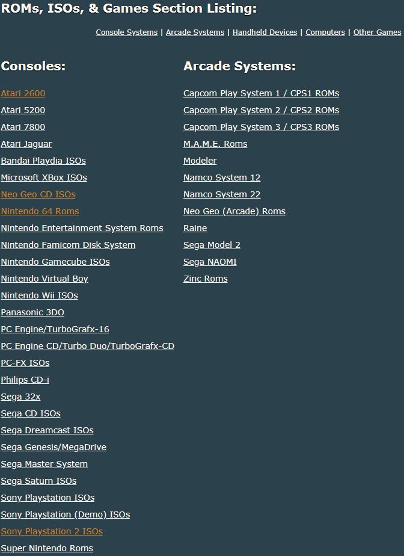Open Sega Genesis/MegaDrive link
Image resolution: width=404 pixels, height=556 pixels.
(54, 447)
